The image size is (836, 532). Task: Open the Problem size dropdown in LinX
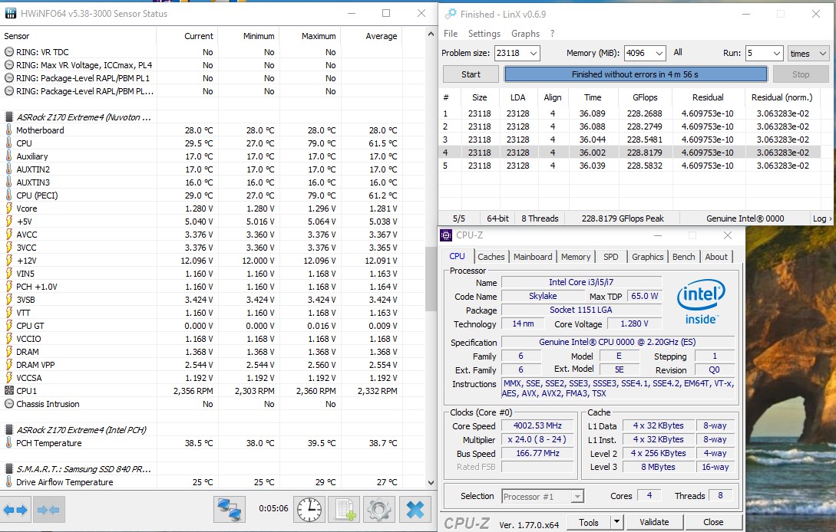tap(534, 53)
